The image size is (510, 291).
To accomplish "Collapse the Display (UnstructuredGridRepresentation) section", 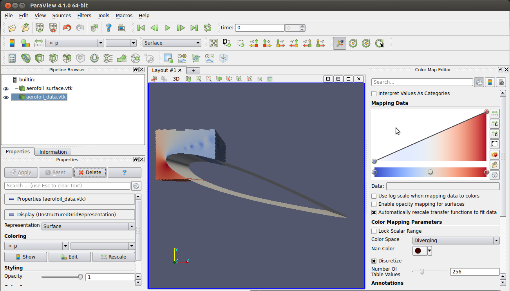I will point(70,215).
